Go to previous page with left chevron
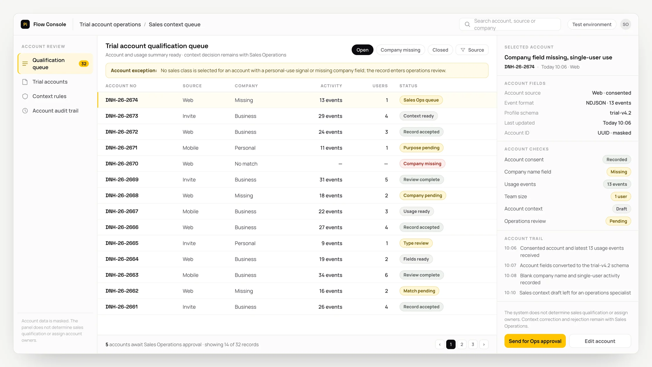The width and height of the screenshot is (652, 367). coord(440,344)
